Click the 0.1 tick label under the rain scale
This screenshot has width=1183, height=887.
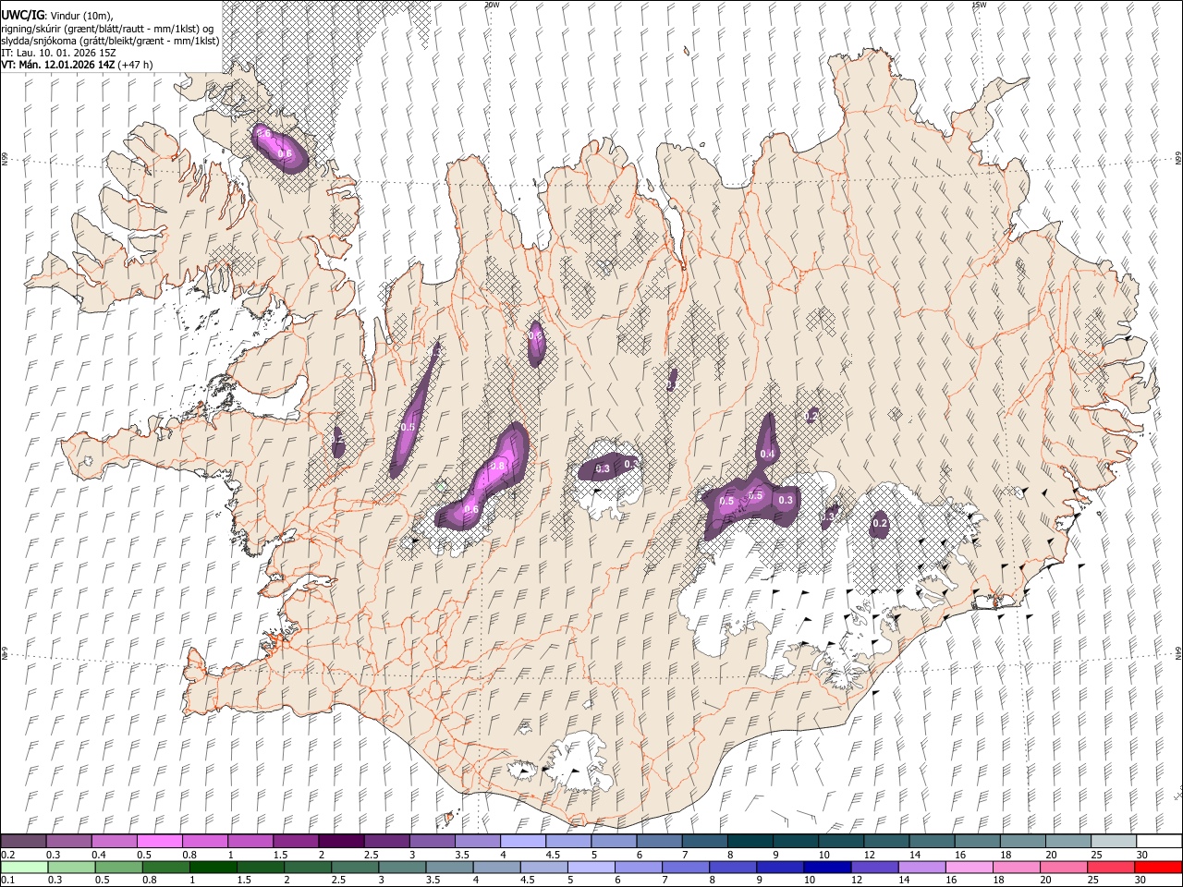(x=8, y=880)
